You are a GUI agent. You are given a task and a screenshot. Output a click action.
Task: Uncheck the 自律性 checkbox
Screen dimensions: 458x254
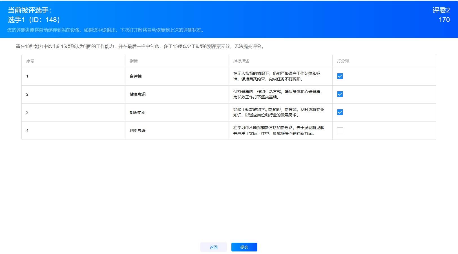click(340, 76)
